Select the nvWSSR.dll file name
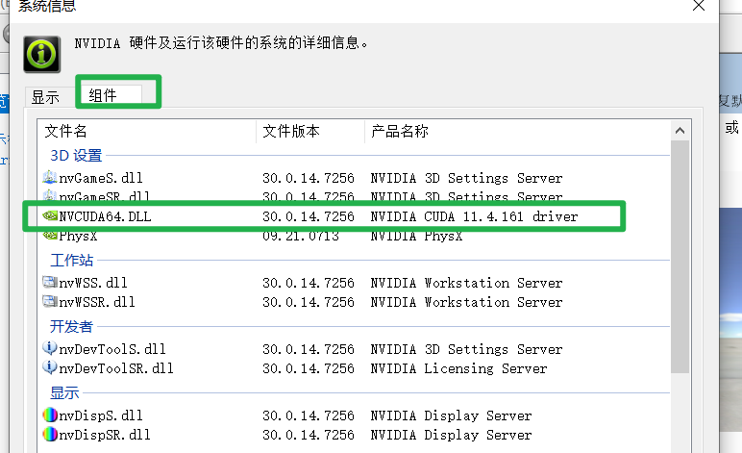Image resolution: width=742 pixels, height=453 pixels. pos(97,302)
